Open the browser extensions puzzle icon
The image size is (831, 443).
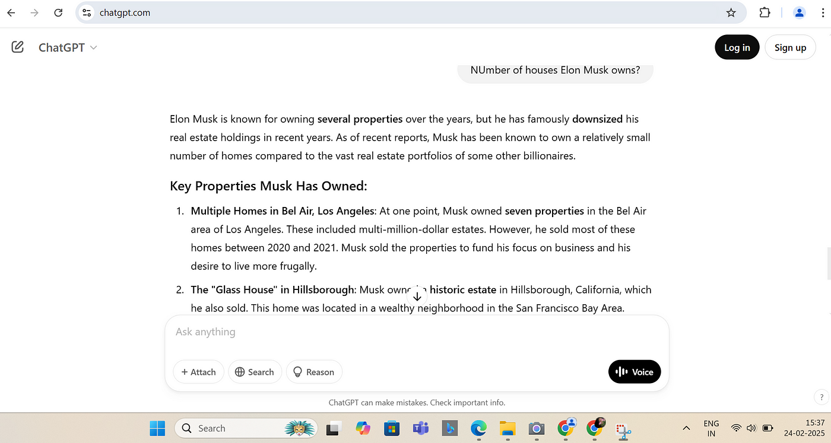pyautogui.click(x=765, y=12)
